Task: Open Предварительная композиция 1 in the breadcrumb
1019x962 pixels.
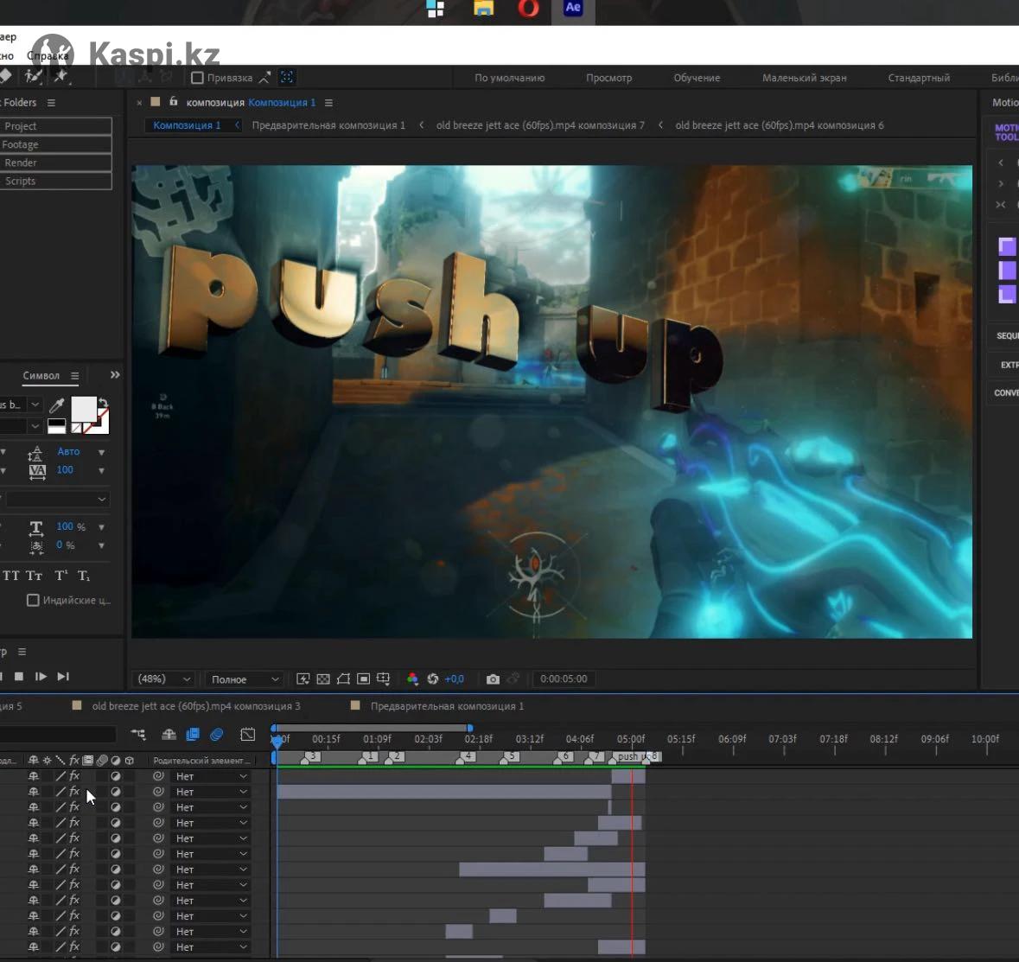Action: click(328, 125)
